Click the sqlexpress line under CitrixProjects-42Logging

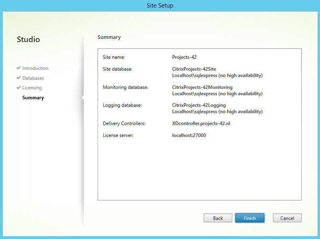(x=217, y=112)
